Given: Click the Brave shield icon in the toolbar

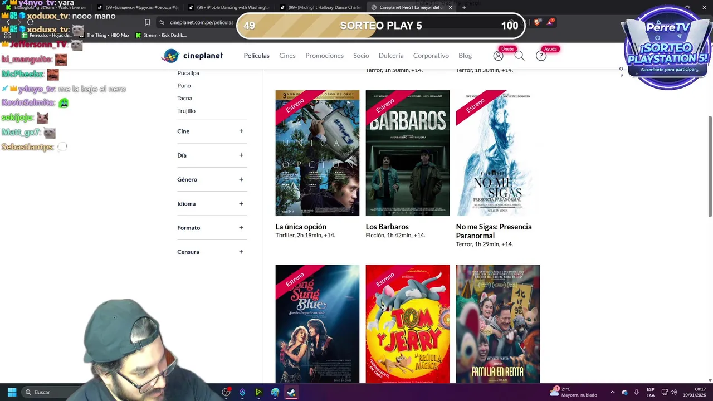Looking at the screenshot, I should click(x=537, y=22).
